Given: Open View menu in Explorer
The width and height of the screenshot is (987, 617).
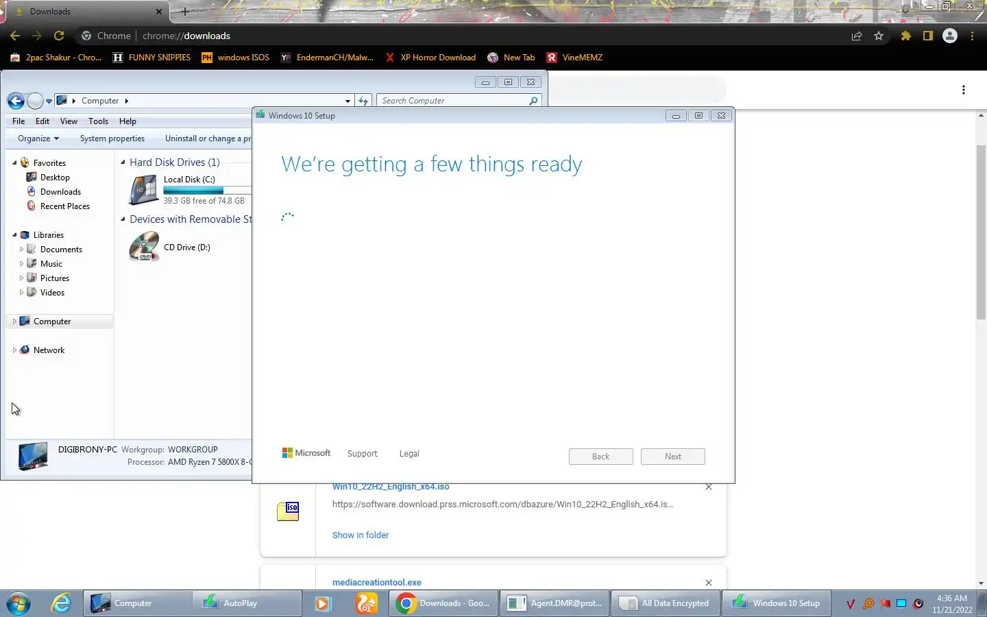Looking at the screenshot, I should 69,121.
